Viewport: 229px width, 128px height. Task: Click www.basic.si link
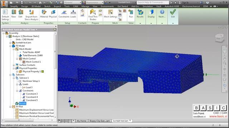pos(218,116)
